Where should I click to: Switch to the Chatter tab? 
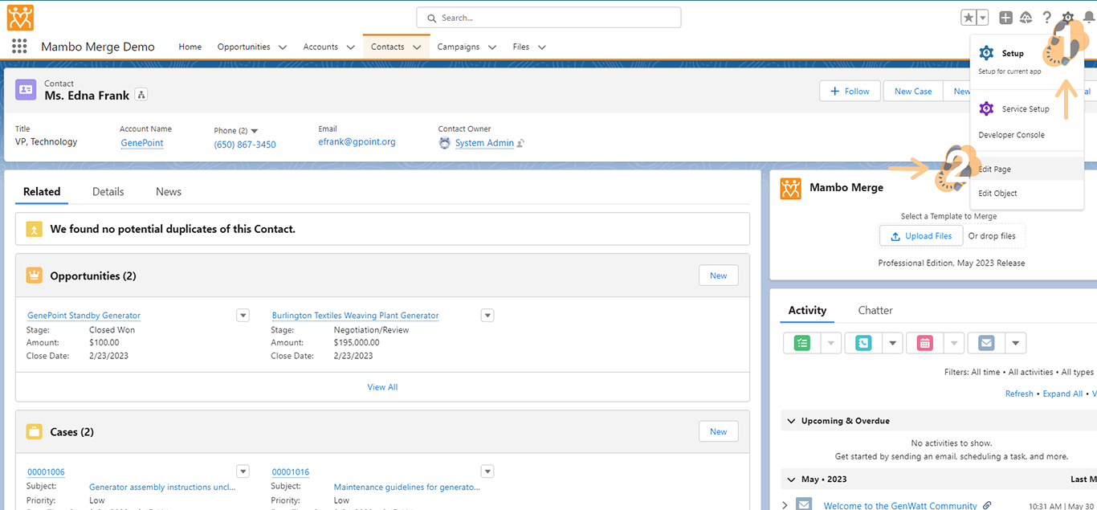tap(875, 310)
